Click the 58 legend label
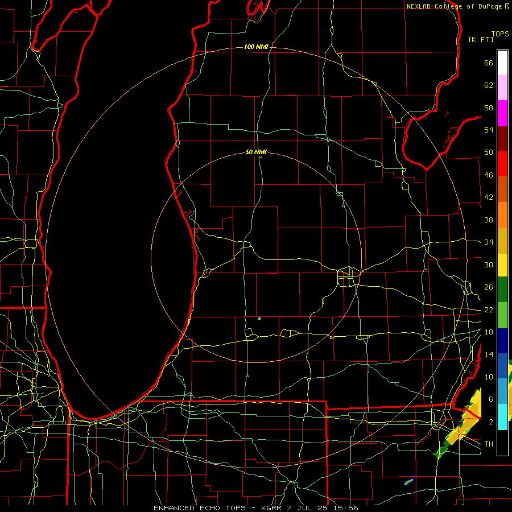512x512 pixels. (489, 108)
